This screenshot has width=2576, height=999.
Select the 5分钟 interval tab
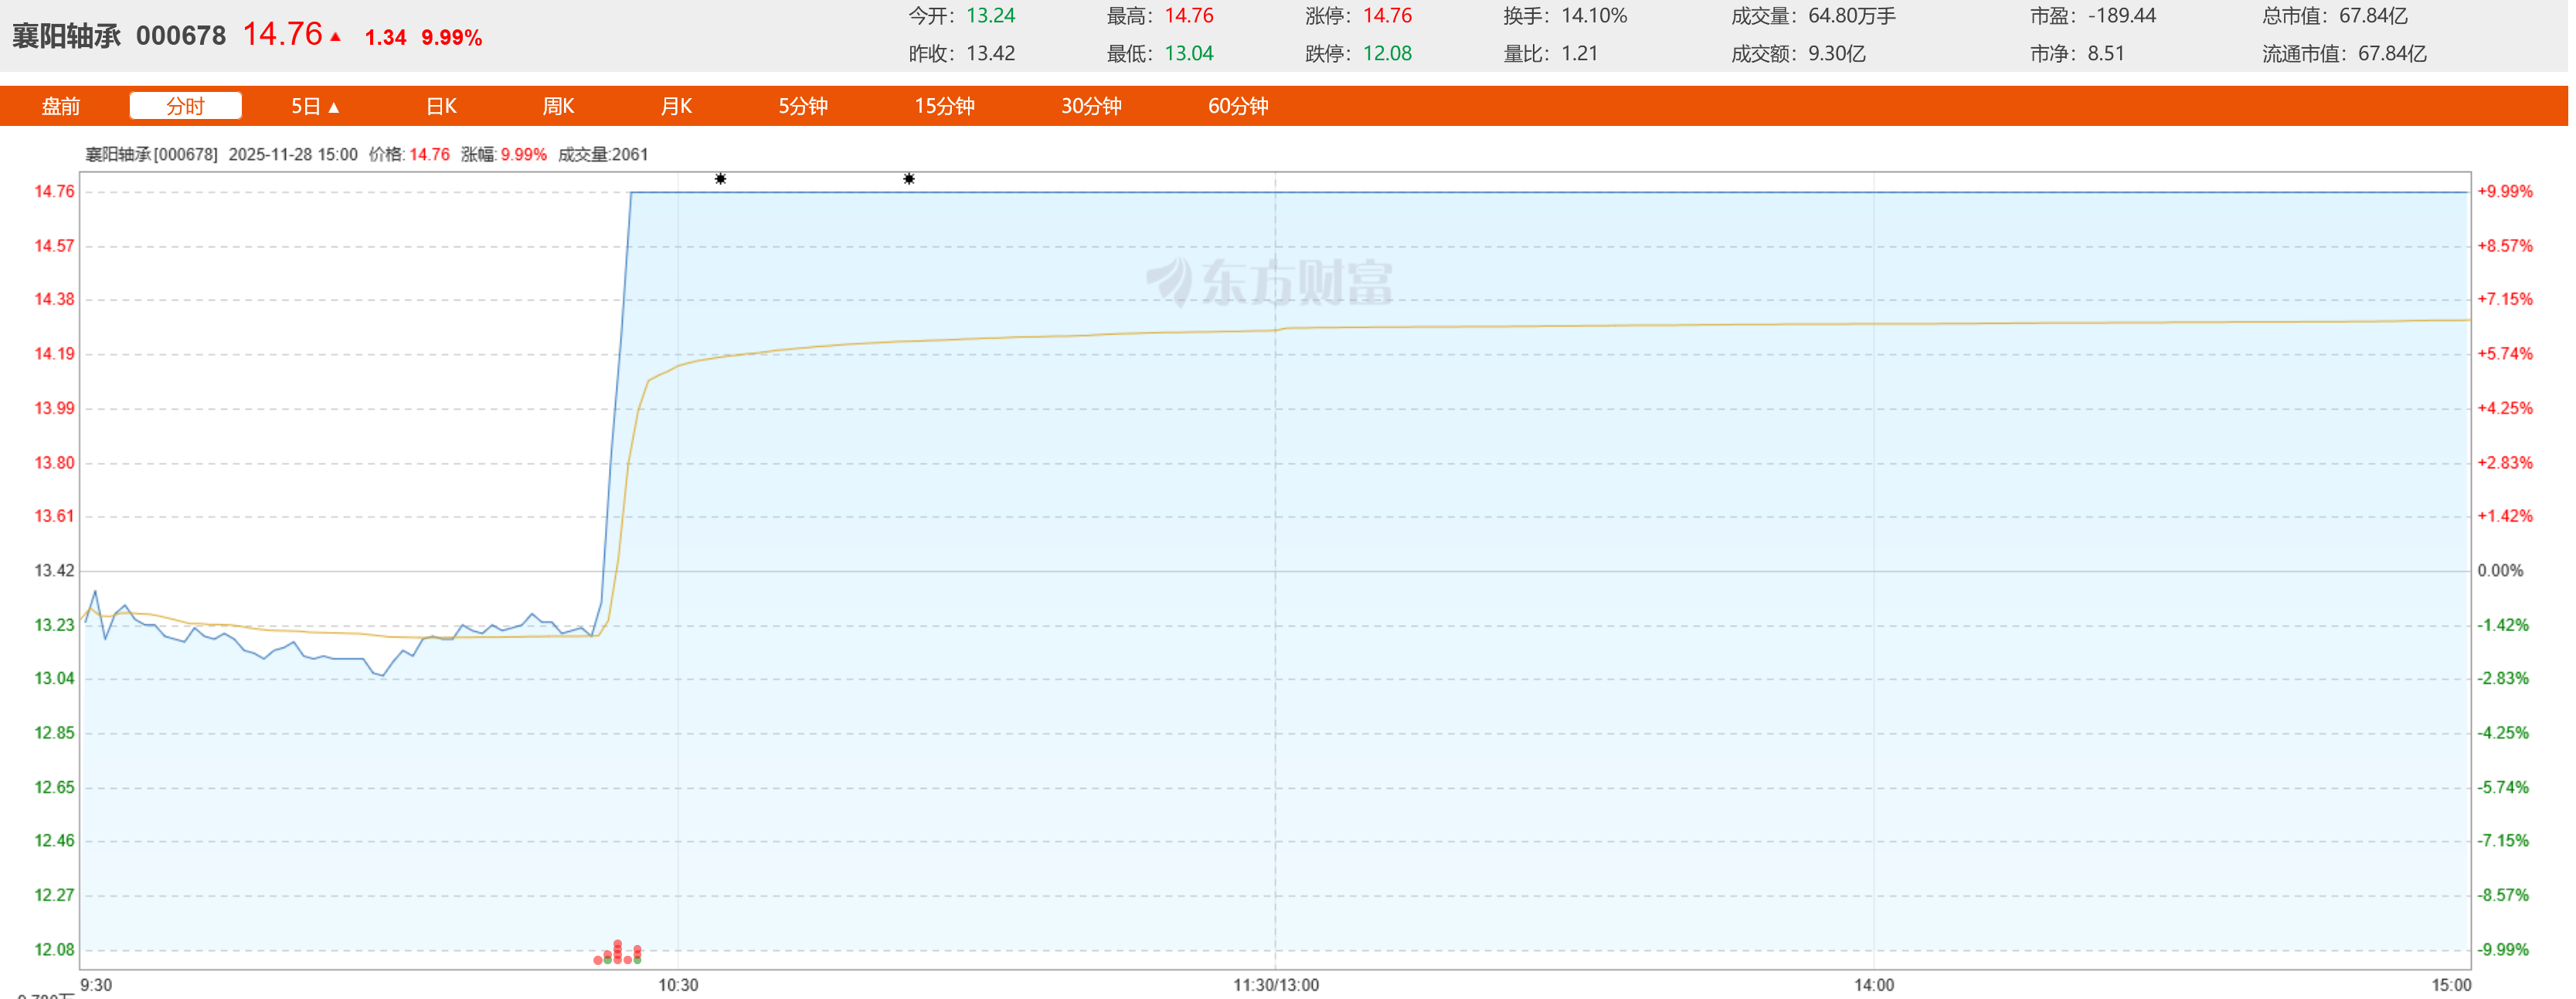pos(803,106)
